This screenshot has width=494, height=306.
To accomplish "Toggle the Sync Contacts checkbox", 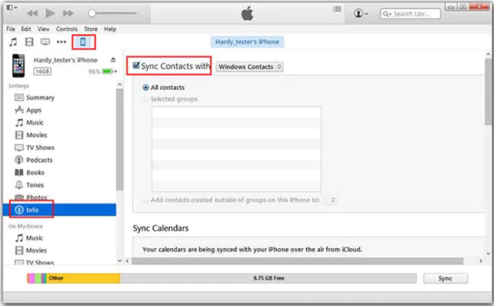I will point(136,65).
